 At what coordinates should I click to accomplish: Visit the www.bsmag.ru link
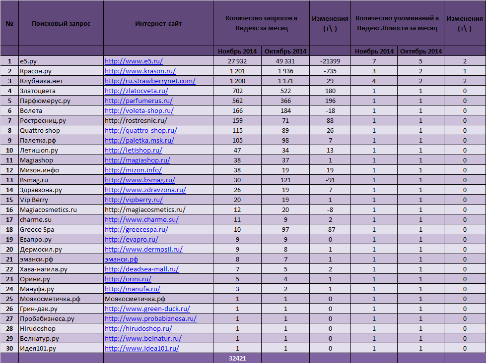point(140,180)
